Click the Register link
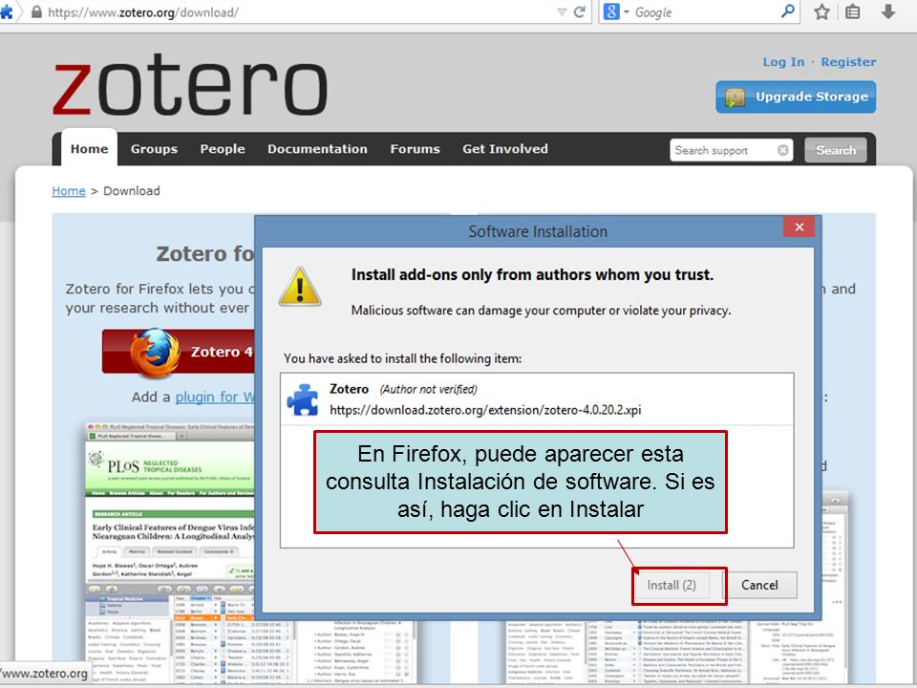 [x=848, y=62]
